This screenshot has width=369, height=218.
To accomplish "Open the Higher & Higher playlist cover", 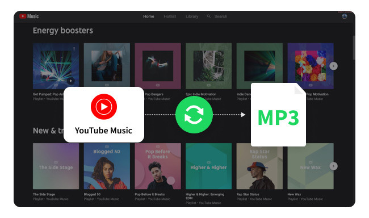I will pos(208,166).
